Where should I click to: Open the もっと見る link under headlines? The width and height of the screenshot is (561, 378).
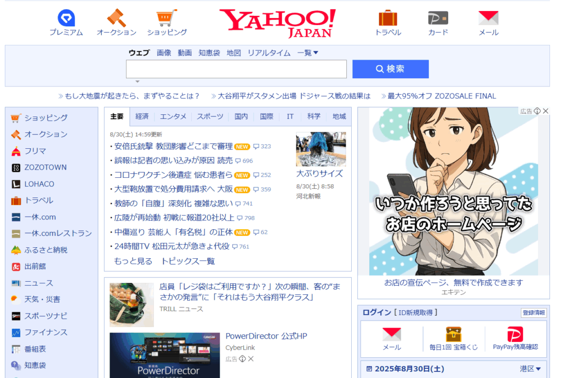[x=133, y=261]
